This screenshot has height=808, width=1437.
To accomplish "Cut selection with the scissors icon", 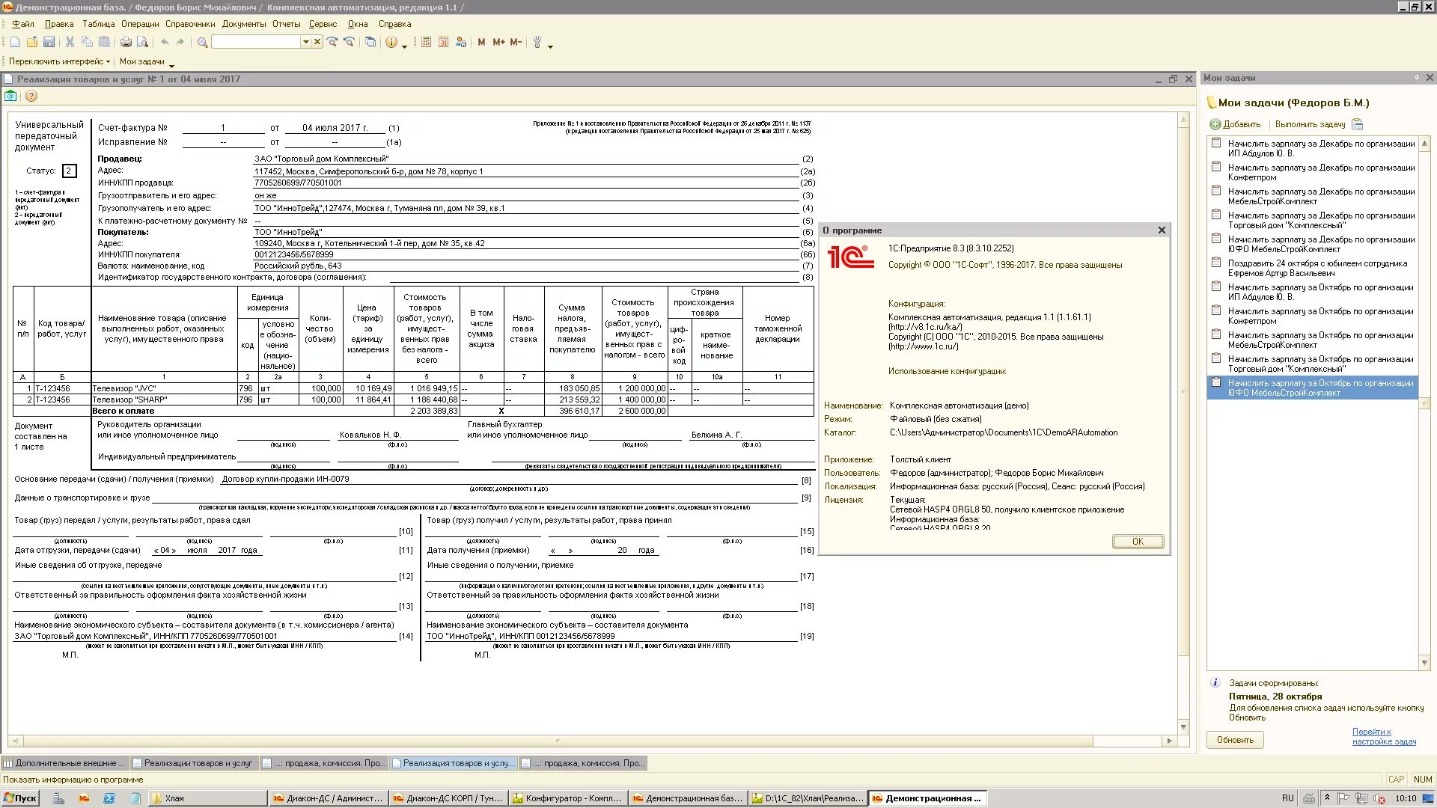I will click(70, 43).
